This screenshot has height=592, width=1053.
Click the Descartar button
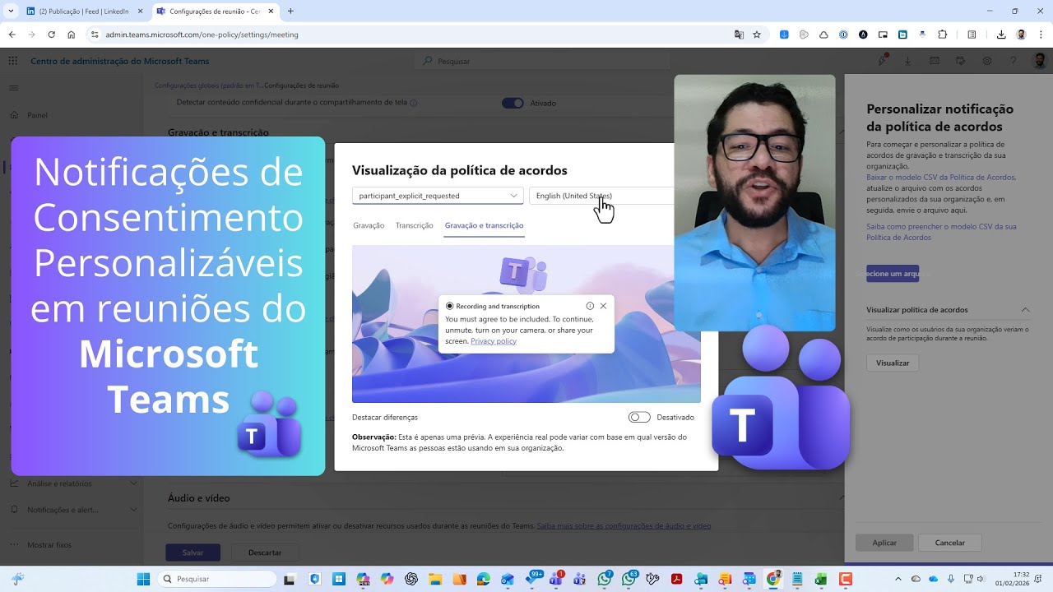click(265, 553)
